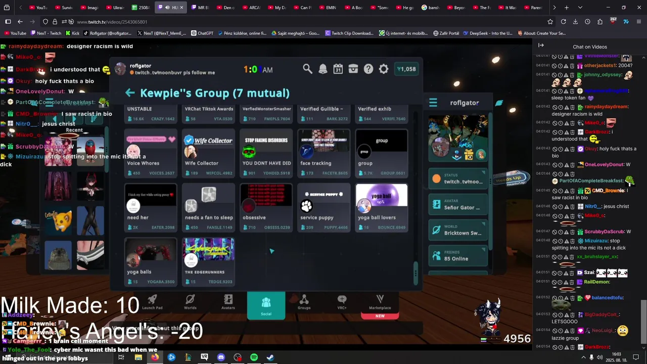This screenshot has height=364, width=647.
Task: Open the VRChat calendar icon
Action: [338, 69]
